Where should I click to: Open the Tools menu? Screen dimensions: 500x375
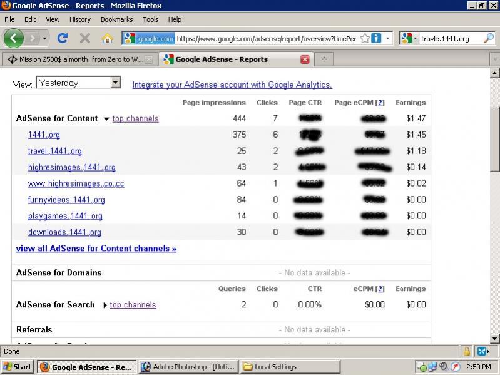pos(151,19)
